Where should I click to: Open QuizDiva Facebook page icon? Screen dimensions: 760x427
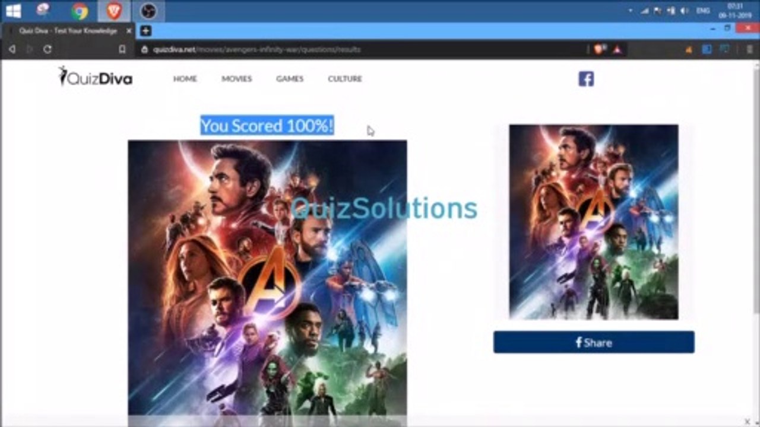[x=586, y=79]
